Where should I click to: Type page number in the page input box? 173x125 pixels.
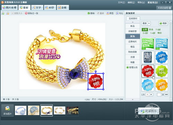tap(159, 95)
